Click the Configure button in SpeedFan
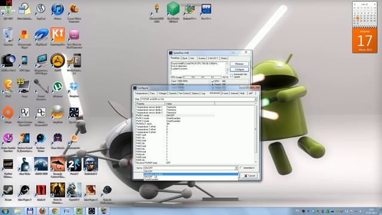 (x=239, y=69)
